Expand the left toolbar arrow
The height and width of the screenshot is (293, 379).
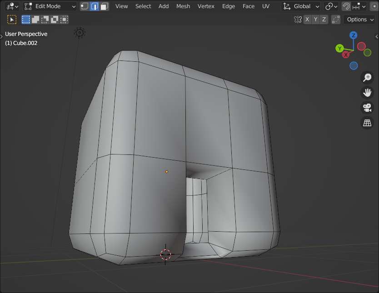(1, 36)
